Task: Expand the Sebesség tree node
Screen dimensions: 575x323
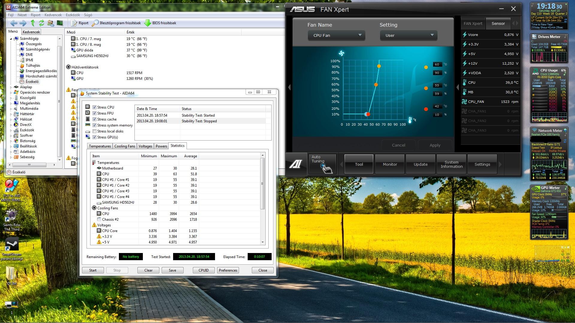Action: click(11, 157)
